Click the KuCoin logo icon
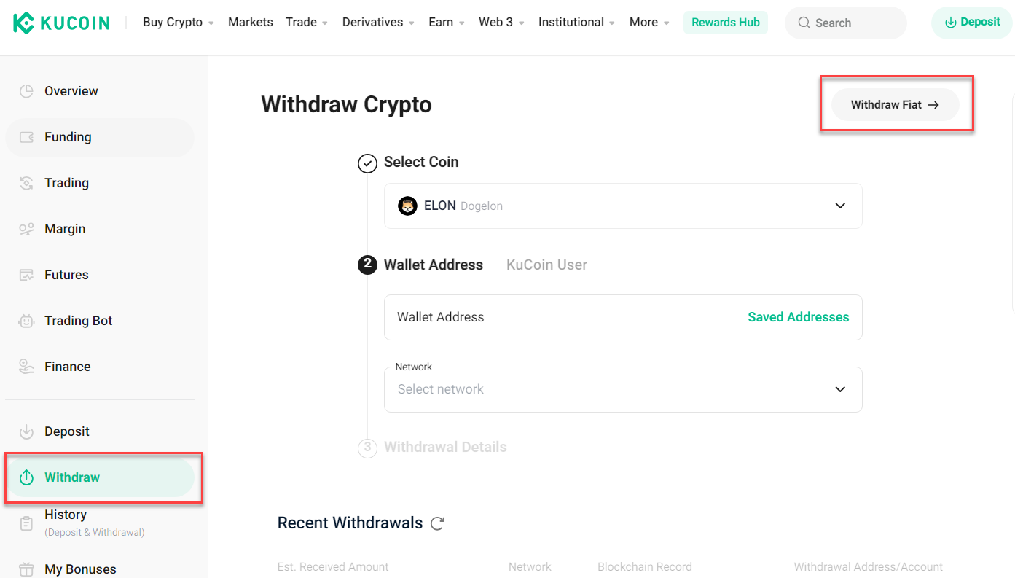 click(23, 23)
